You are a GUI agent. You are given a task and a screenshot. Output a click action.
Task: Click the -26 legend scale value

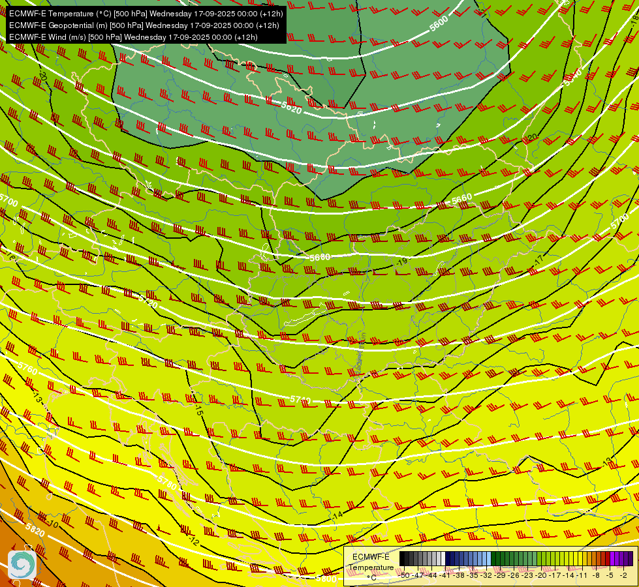[514, 575]
